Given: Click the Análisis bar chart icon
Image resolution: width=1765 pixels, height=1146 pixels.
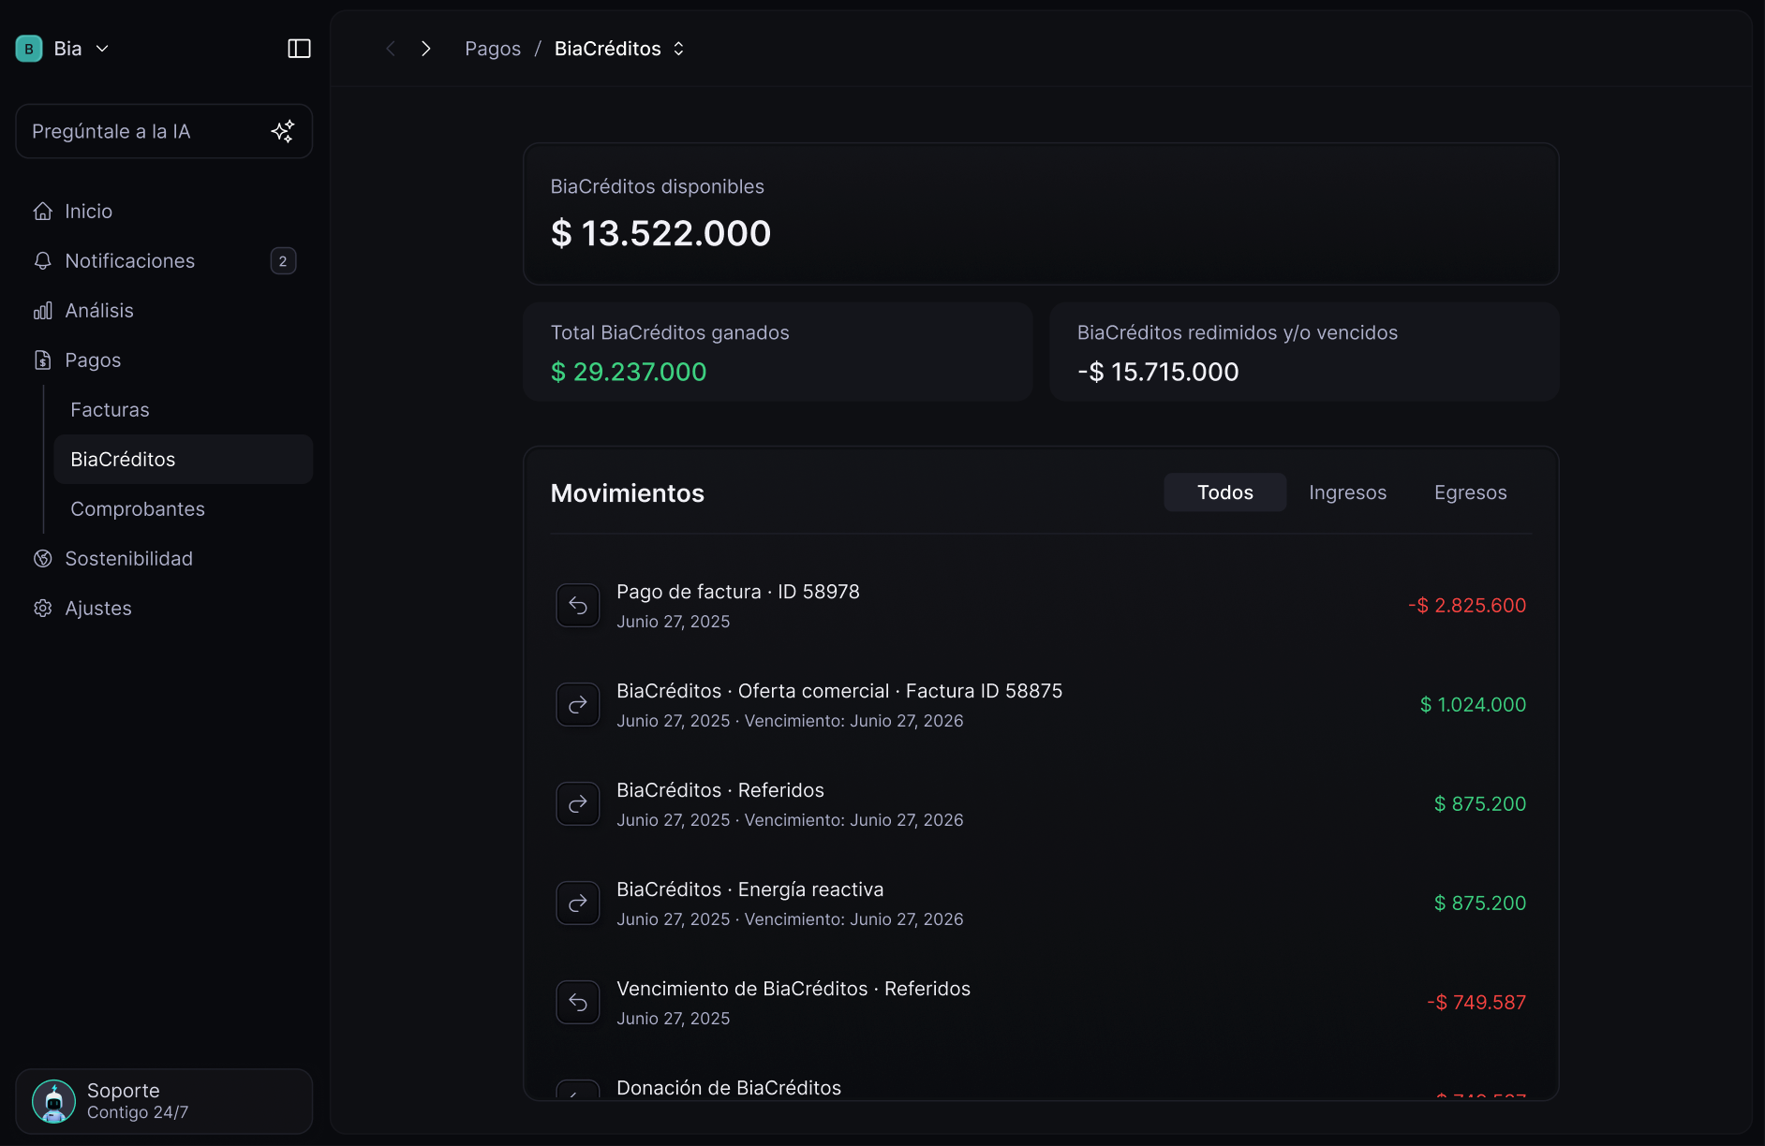Looking at the screenshot, I should pyautogui.click(x=42, y=311).
